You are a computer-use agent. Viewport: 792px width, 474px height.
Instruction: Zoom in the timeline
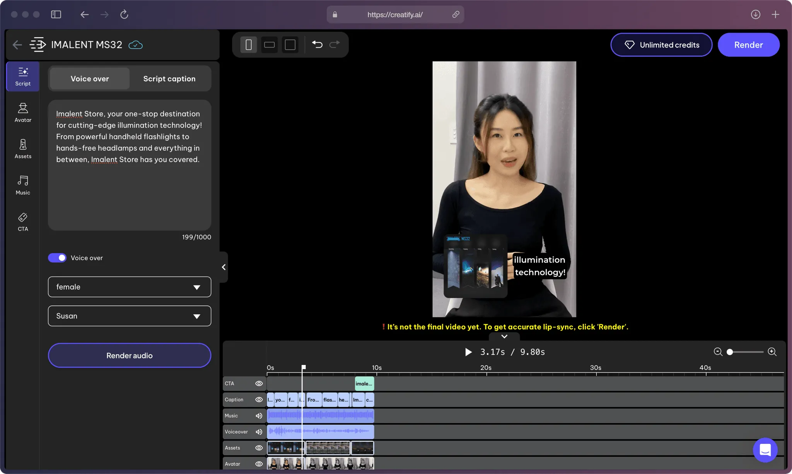pyautogui.click(x=772, y=352)
